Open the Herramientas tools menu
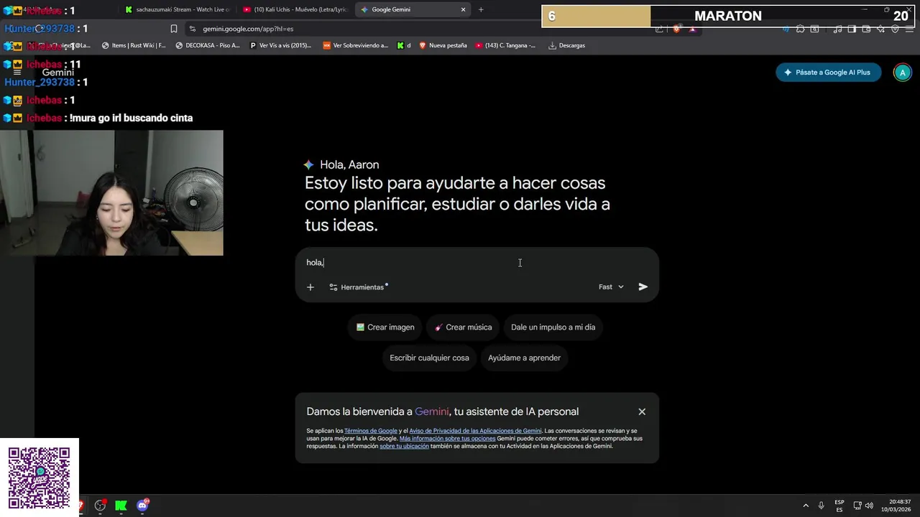This screenshot has height=517, width=920. click(358, 287)
